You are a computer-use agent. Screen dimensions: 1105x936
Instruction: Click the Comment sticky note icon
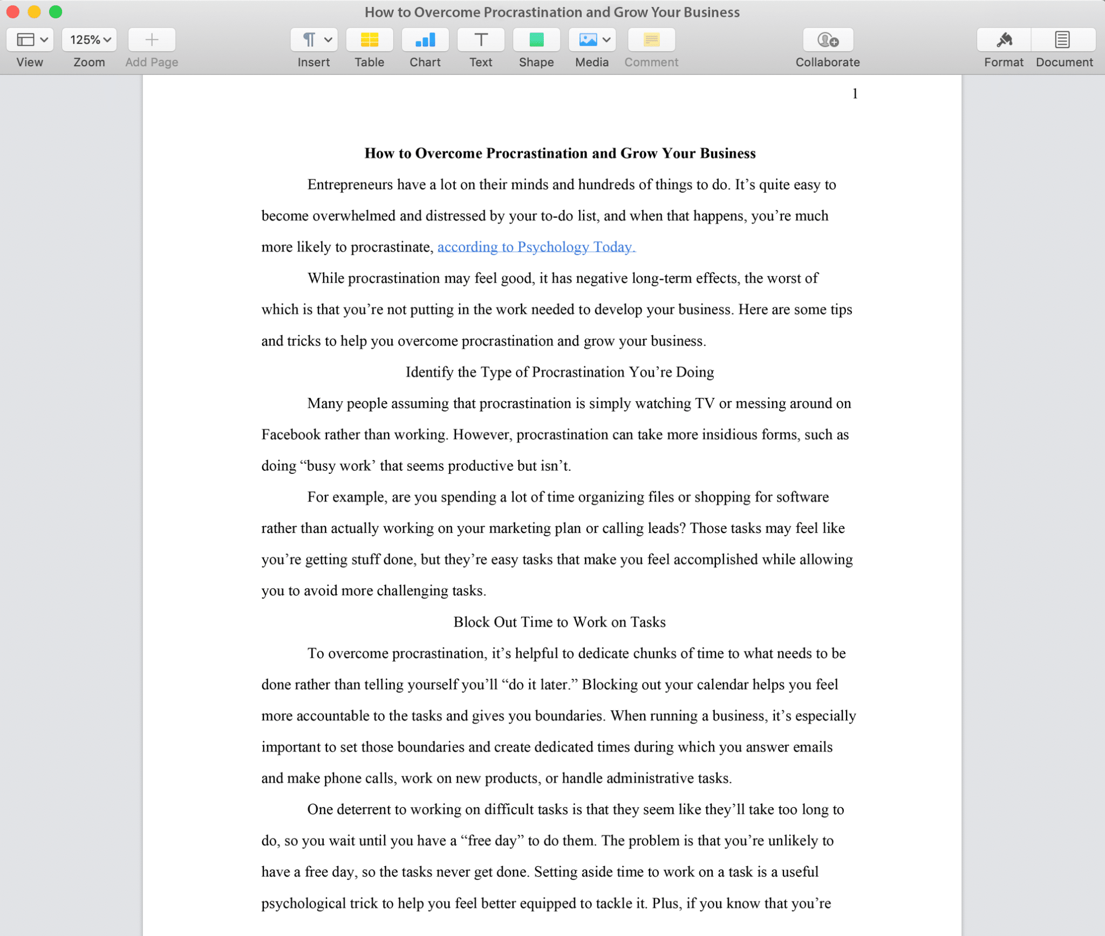[x=651, y=39]
